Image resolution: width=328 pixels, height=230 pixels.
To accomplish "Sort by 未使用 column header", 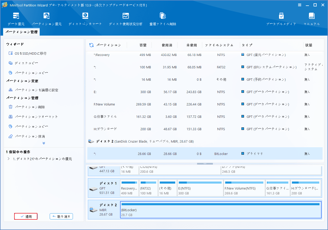I will click(192, 45).
